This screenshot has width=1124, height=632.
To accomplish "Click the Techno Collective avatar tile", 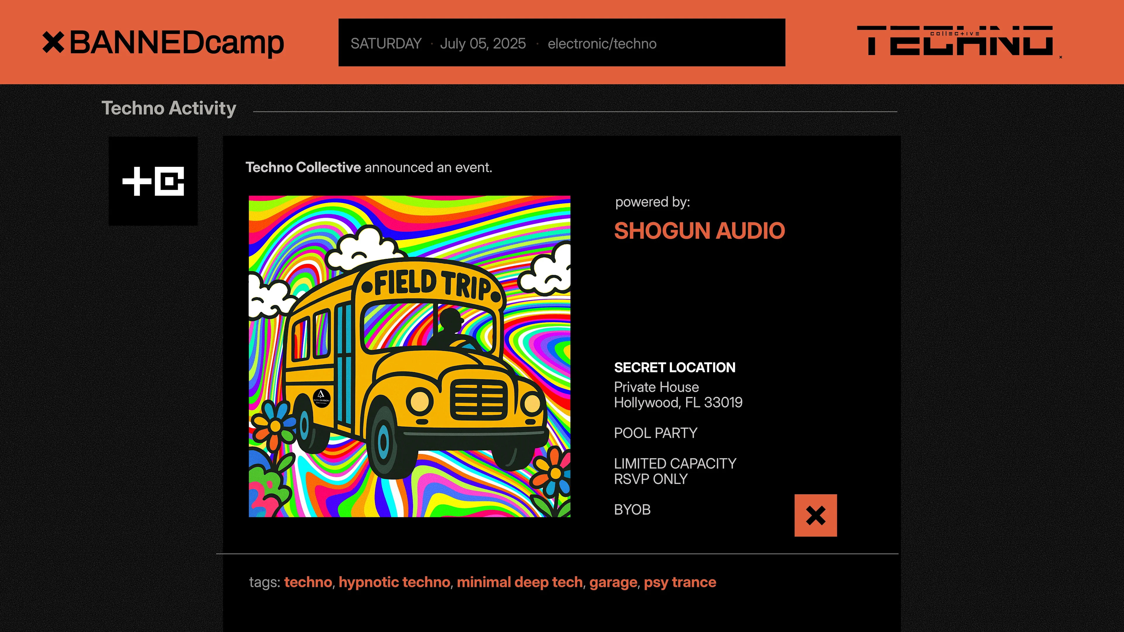I will [153, 181].
